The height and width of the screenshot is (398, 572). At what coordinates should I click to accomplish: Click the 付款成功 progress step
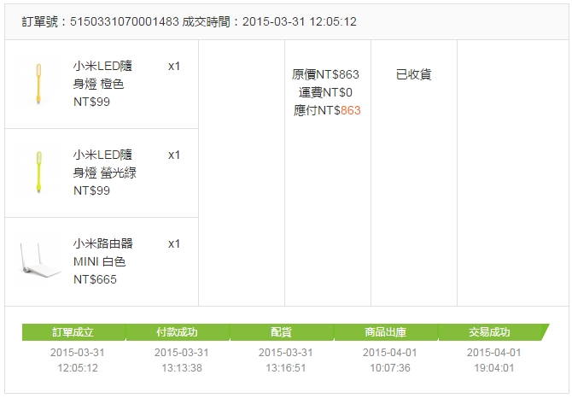tap(178, 332)
